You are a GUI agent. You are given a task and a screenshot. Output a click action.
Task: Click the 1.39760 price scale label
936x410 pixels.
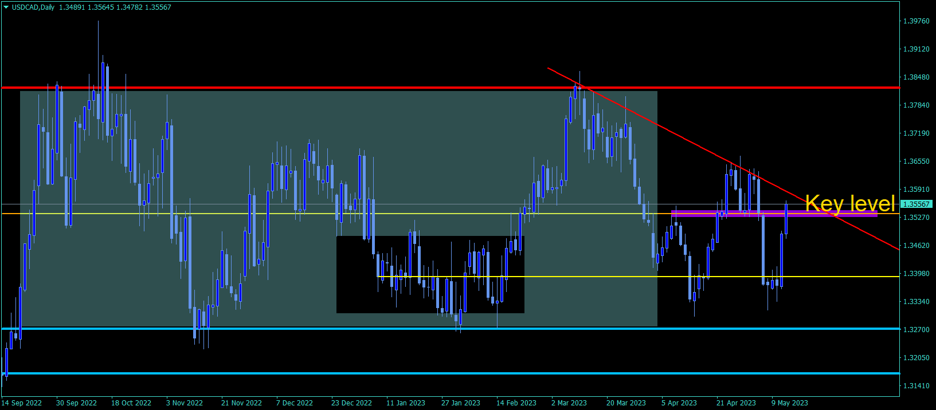click(x=916, y=21)
